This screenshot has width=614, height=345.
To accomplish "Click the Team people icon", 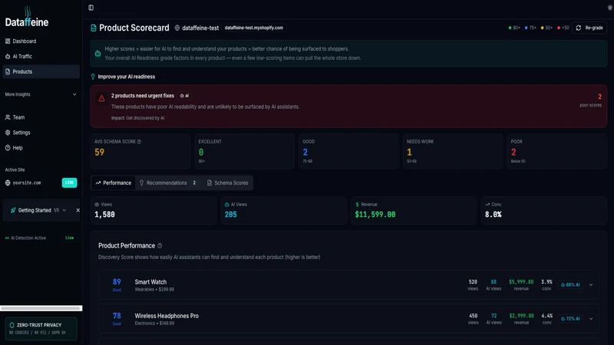I will pos(8,117).
